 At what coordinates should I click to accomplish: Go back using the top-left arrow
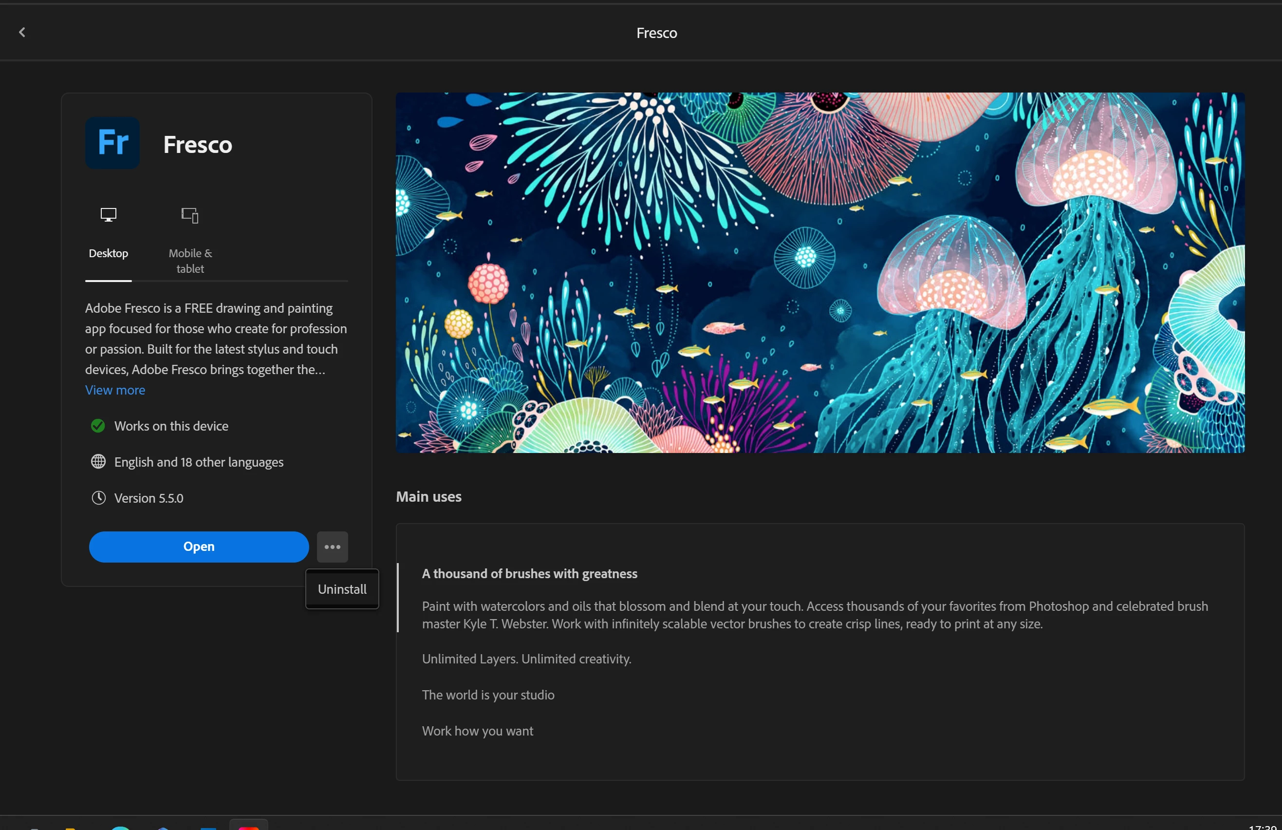[22, 32]
